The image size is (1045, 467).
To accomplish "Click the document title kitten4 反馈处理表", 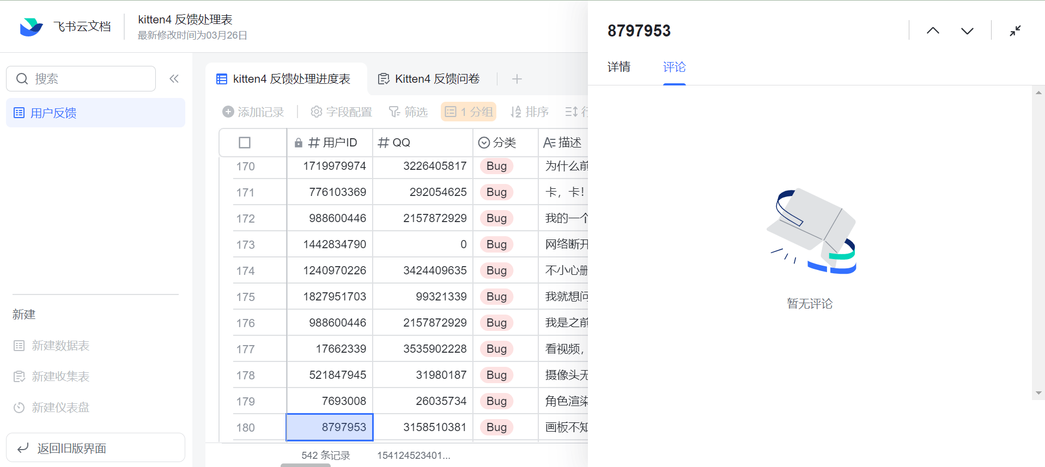I will click(x=185, y=20).
